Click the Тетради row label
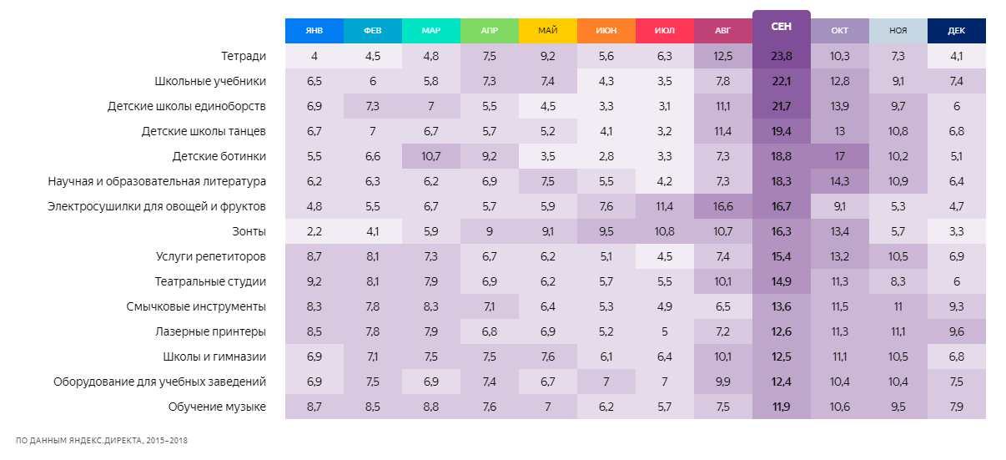This screenshot has width=1006, height=460. (x=244, y=56)
